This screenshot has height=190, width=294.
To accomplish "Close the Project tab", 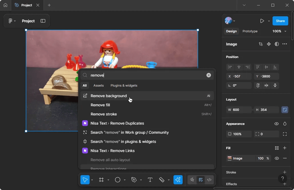I will tap(38, 5).
